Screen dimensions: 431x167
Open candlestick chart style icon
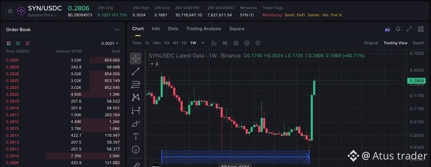[225, 43]
